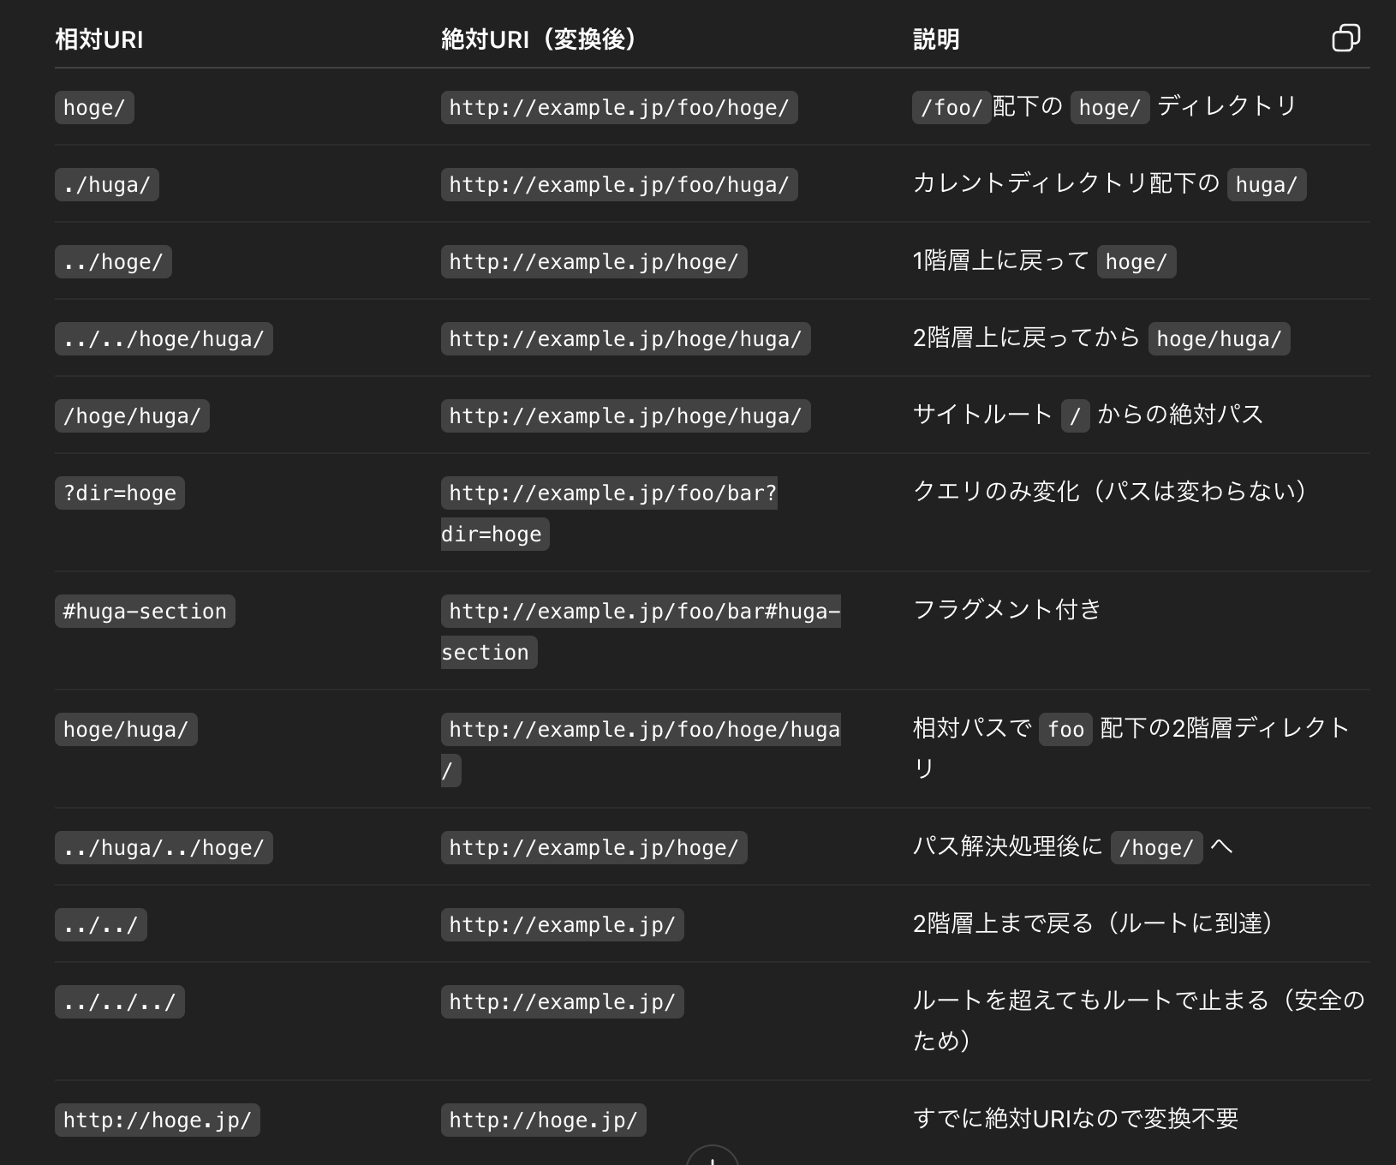Click the scroll-down circle button at bottom
Image resolution: width=1396 pixels, height=1165 pixels.
(712, 1156)
